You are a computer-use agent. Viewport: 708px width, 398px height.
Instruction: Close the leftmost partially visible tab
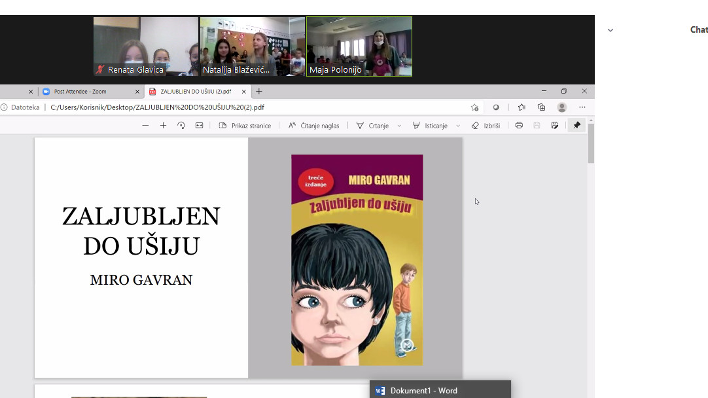(31, 92)
